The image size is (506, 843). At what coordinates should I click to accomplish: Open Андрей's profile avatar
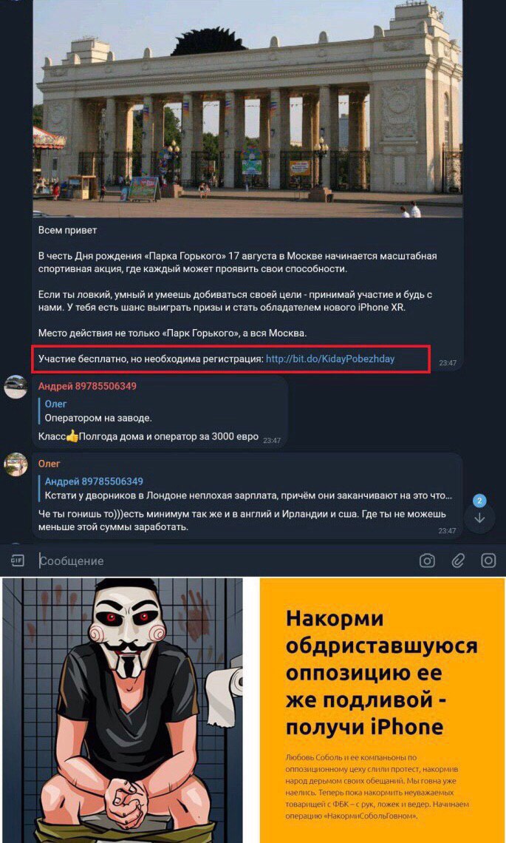pos(16,386)
